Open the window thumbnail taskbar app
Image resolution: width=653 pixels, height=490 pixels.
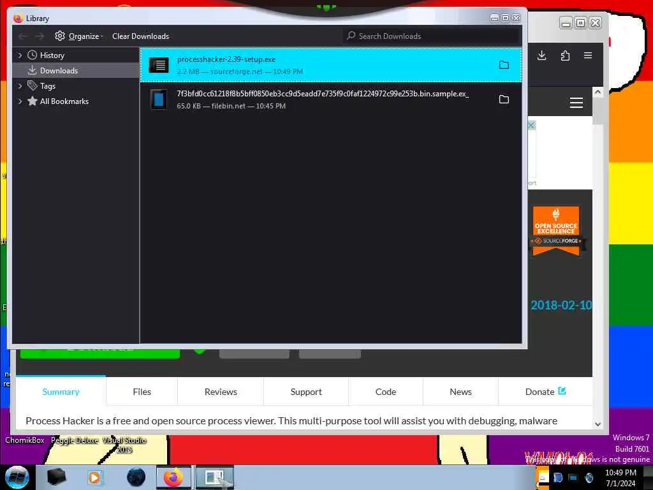[x=214, y=477]
